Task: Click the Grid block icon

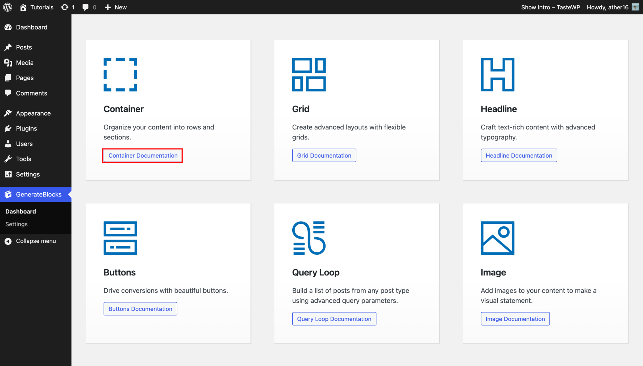Action: pos(309,75)
